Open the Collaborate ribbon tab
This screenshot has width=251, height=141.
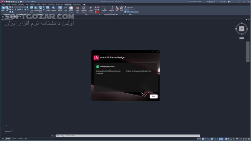[x=51, y=4]
